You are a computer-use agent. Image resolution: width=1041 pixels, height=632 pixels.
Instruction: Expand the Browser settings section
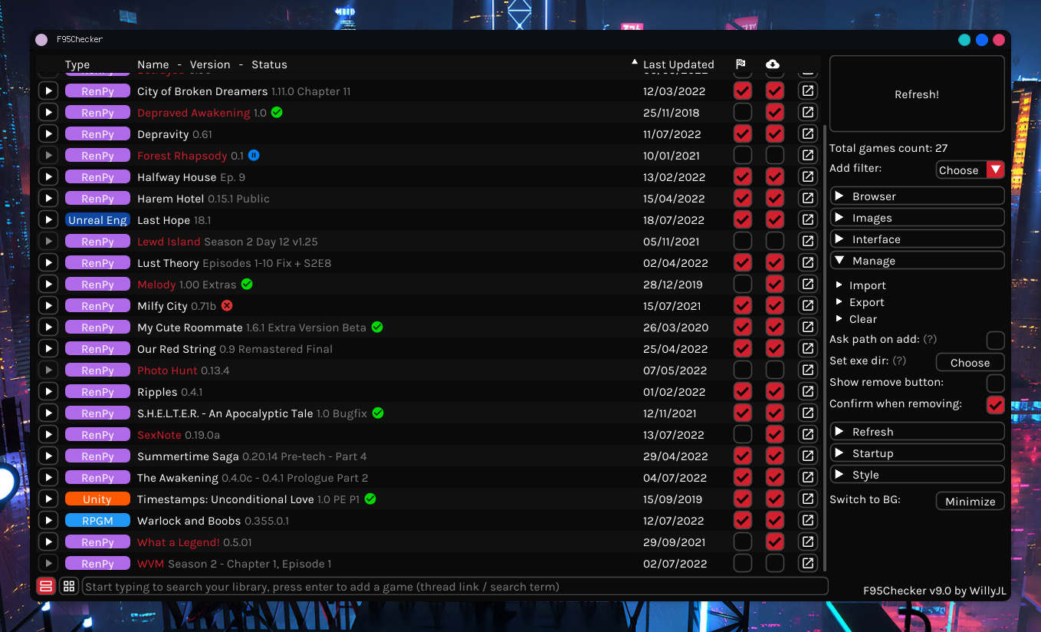[917, 196]
